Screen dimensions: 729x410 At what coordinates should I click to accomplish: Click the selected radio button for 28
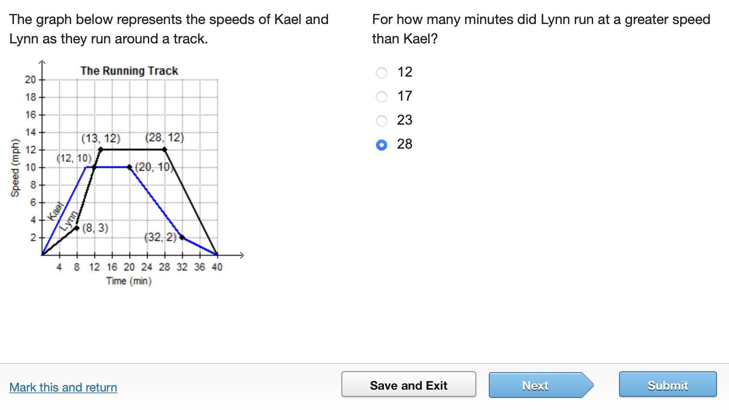[x=382, y=145]
